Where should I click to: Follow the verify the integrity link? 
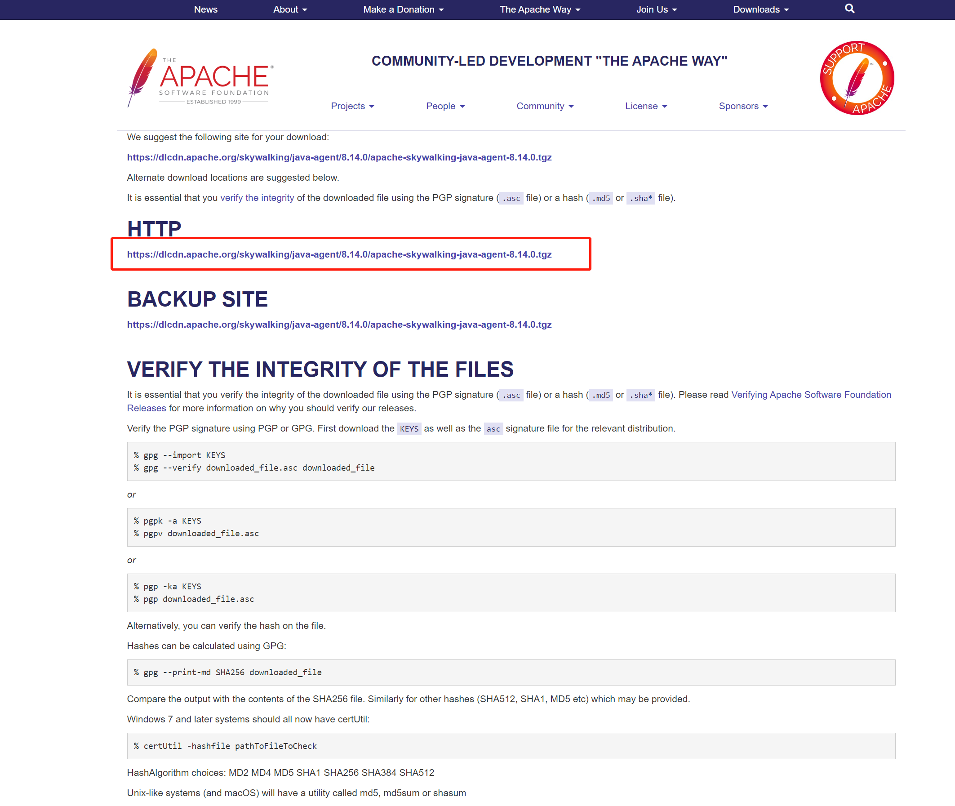tap(257, 198)
